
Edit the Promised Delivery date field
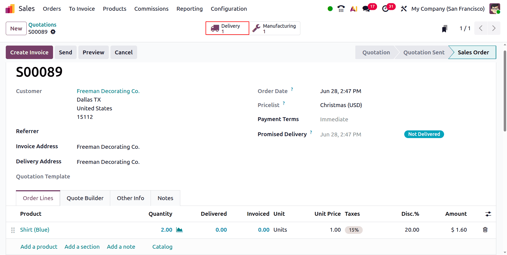[x=341, y=134]
